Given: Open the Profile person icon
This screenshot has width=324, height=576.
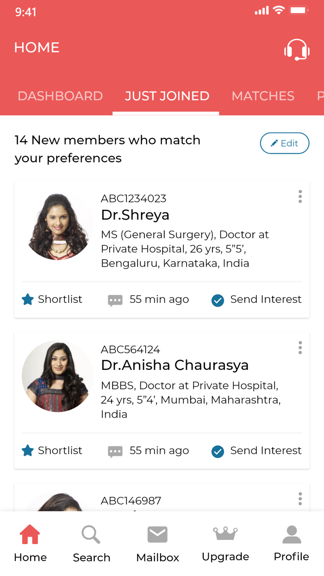Looking at the screenshot, I should (291, 533).
